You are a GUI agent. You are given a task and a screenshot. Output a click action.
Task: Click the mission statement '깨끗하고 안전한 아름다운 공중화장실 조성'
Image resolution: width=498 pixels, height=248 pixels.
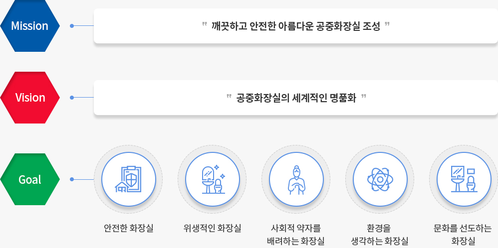coord(296,26)
